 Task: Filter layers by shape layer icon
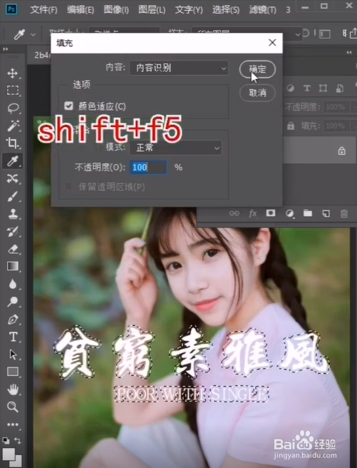(323, 88)
